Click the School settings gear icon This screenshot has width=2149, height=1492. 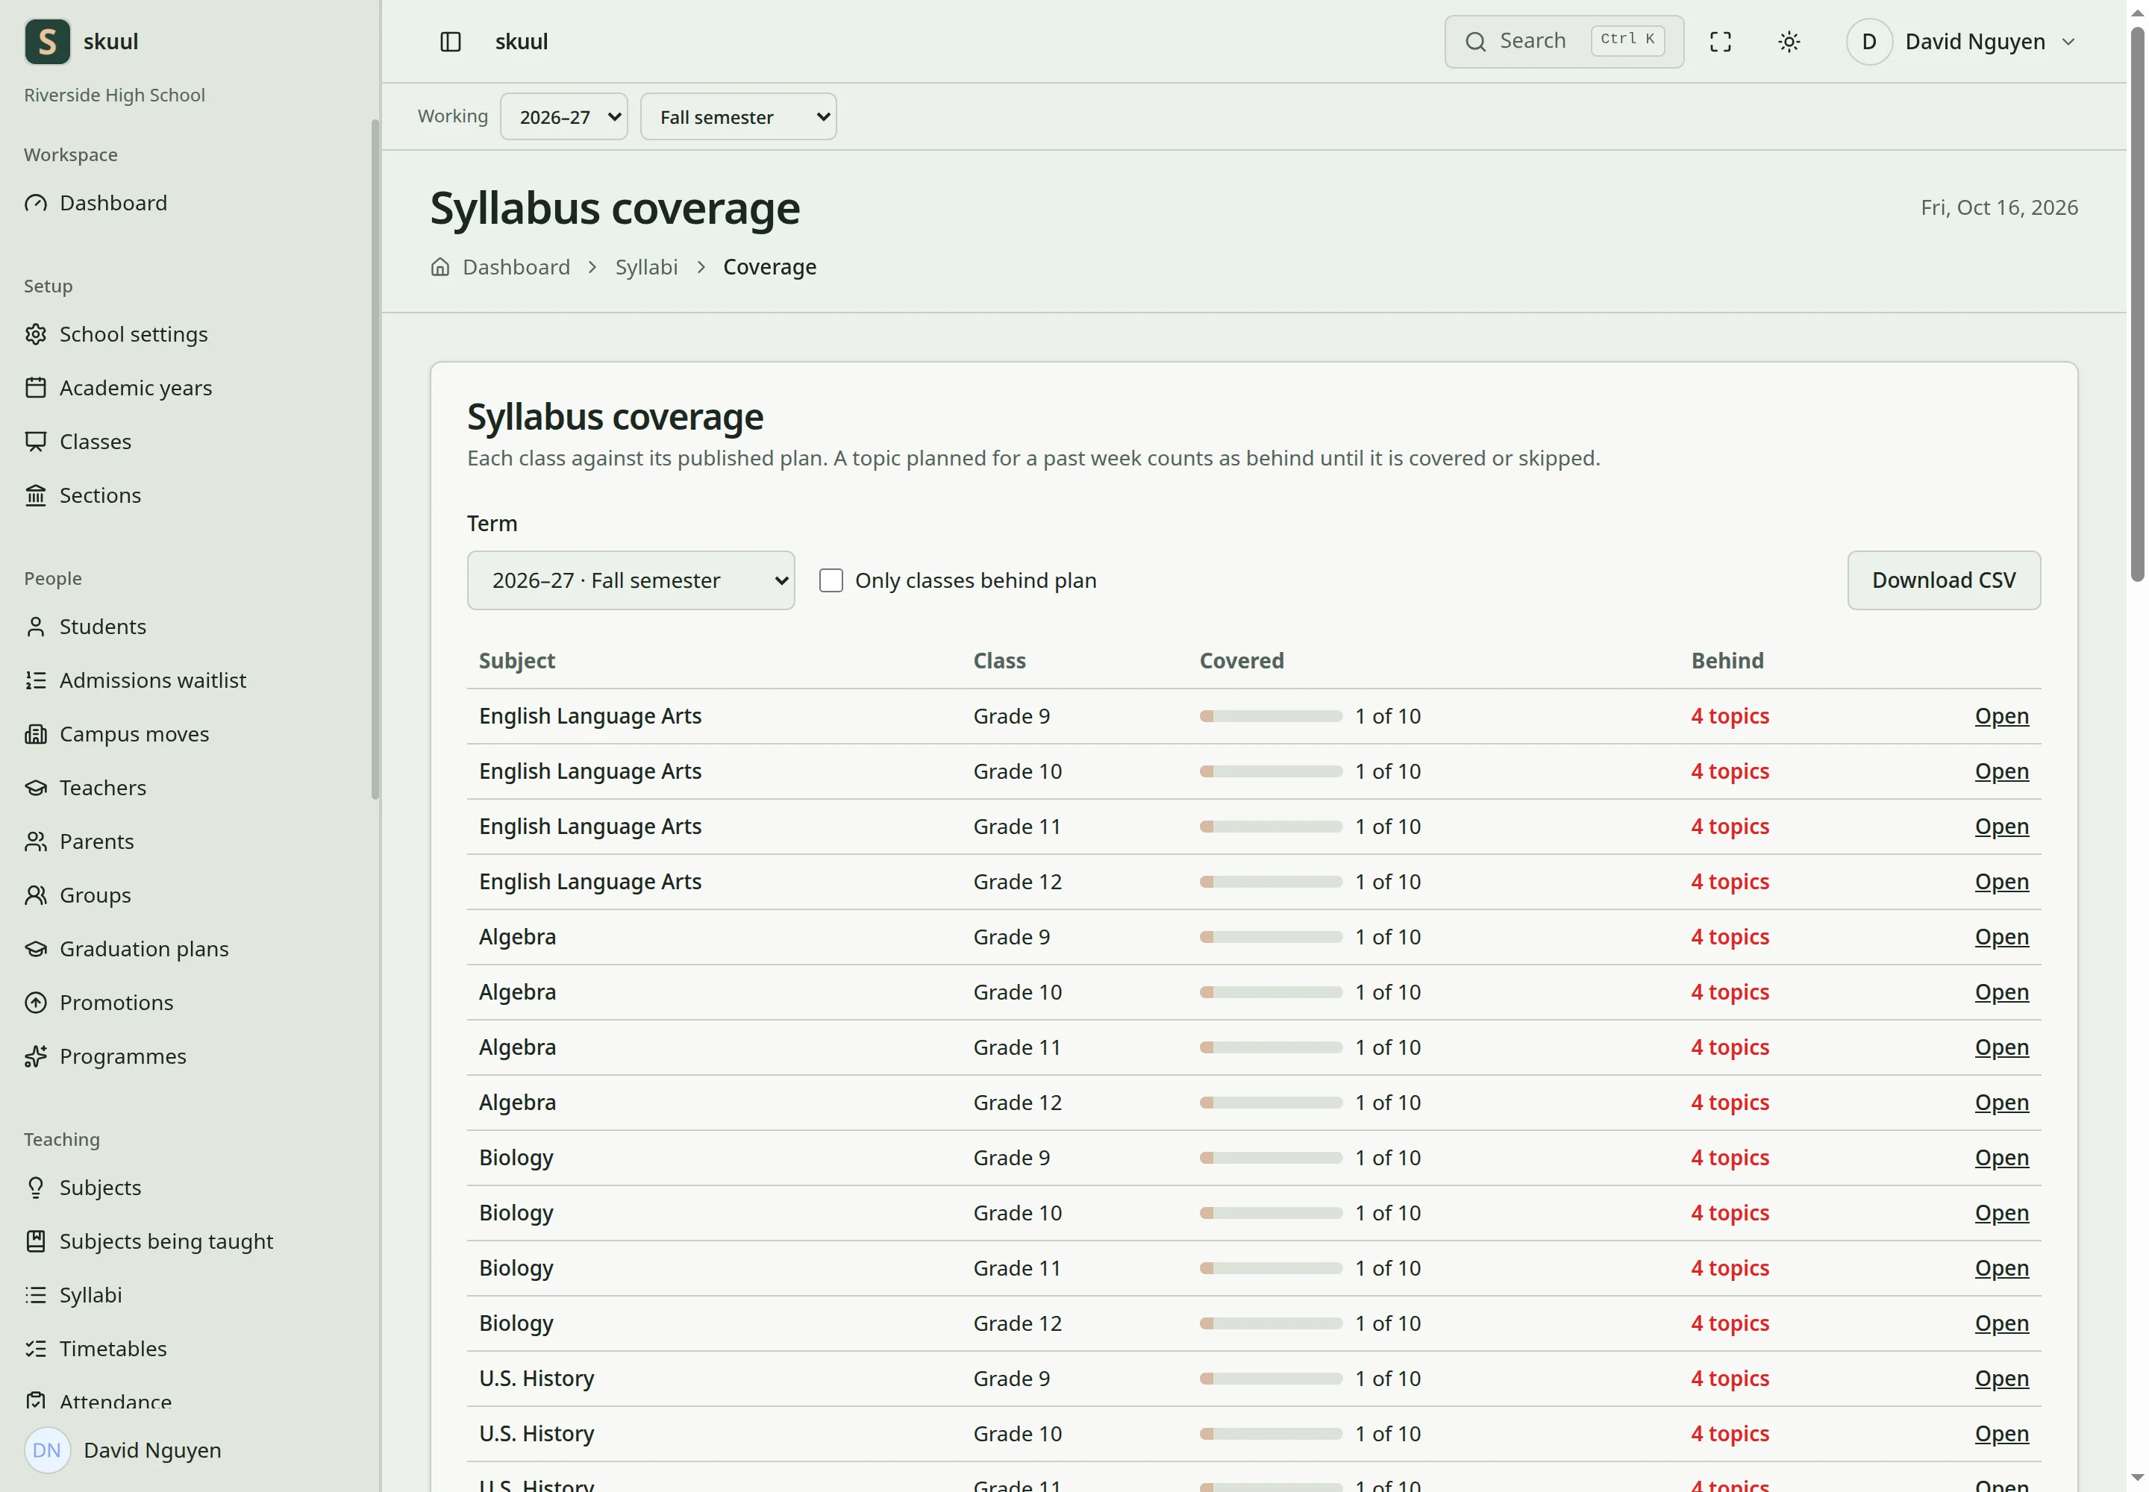click(x=36, y=333)
